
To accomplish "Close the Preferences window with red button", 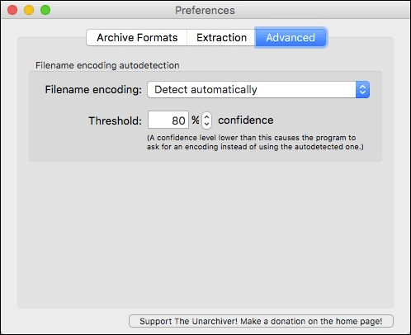I will [12, 10].
